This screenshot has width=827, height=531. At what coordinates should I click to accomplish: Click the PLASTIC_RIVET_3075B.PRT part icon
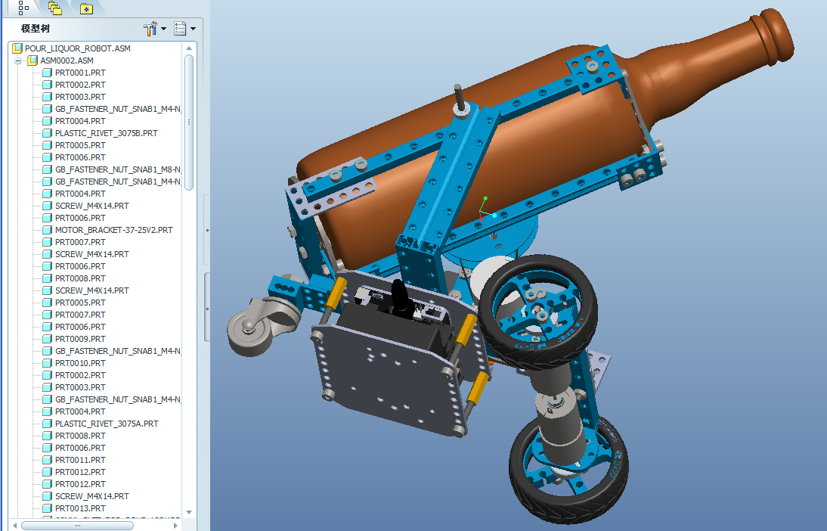click(x=48, y=133)
